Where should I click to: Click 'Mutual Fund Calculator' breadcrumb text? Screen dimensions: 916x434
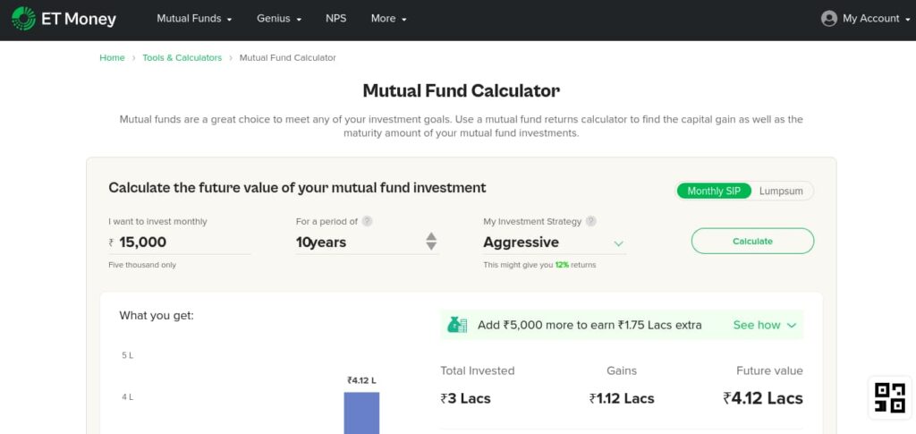287,58
